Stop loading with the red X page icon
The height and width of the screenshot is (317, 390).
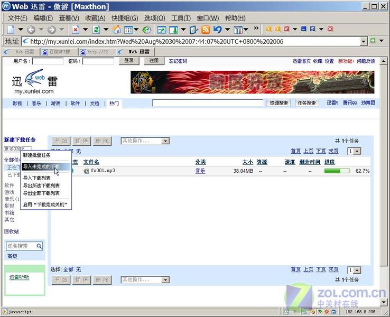(x=76, y=30)
